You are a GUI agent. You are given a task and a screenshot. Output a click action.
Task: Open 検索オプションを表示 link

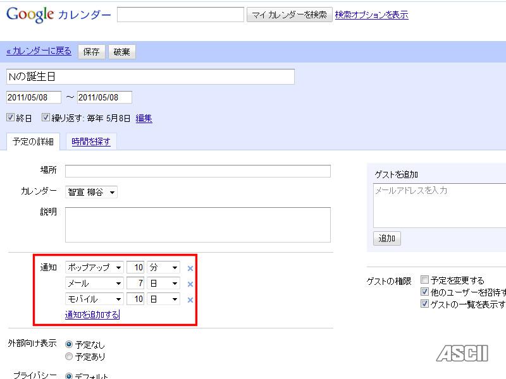coord(371,15)
